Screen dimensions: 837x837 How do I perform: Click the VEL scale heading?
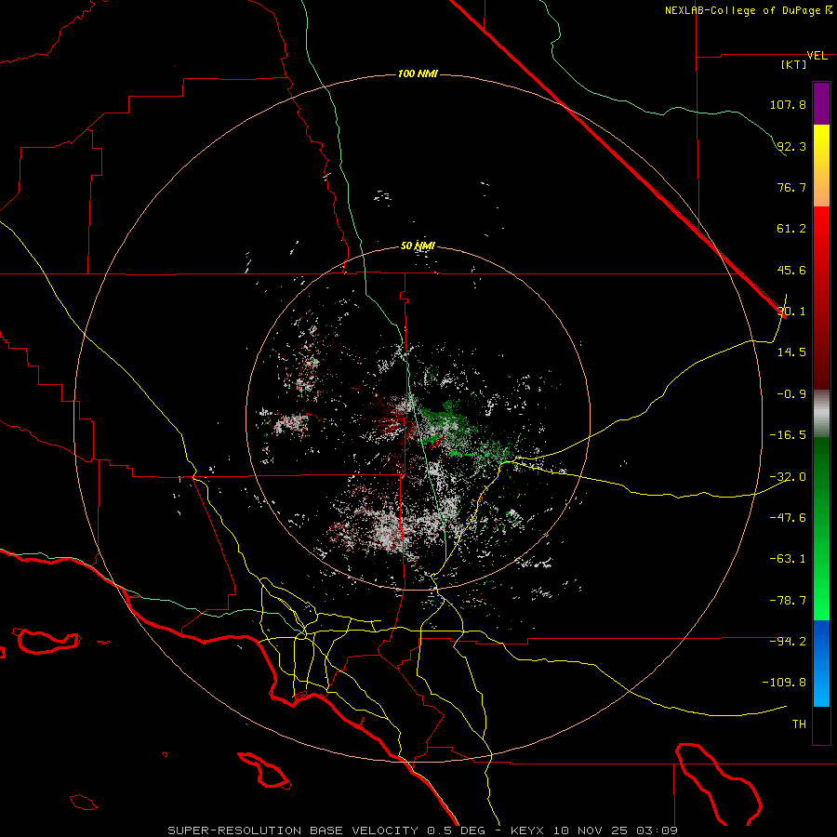817,56
